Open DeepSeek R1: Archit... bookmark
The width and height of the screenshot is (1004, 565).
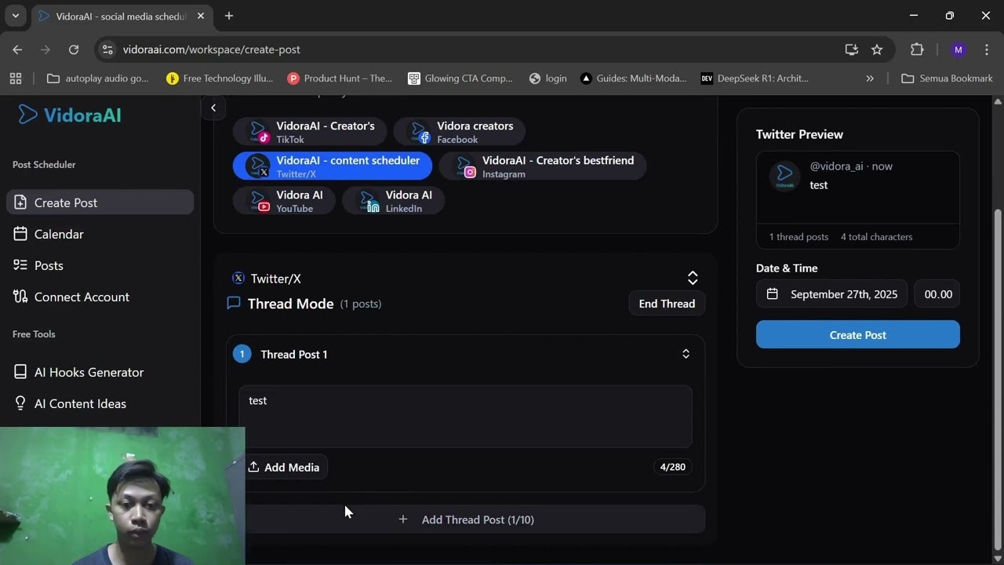[755, 78]
